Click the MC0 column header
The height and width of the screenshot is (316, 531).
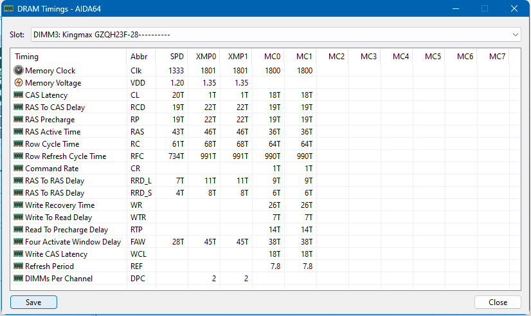click(x=268, y=57)
